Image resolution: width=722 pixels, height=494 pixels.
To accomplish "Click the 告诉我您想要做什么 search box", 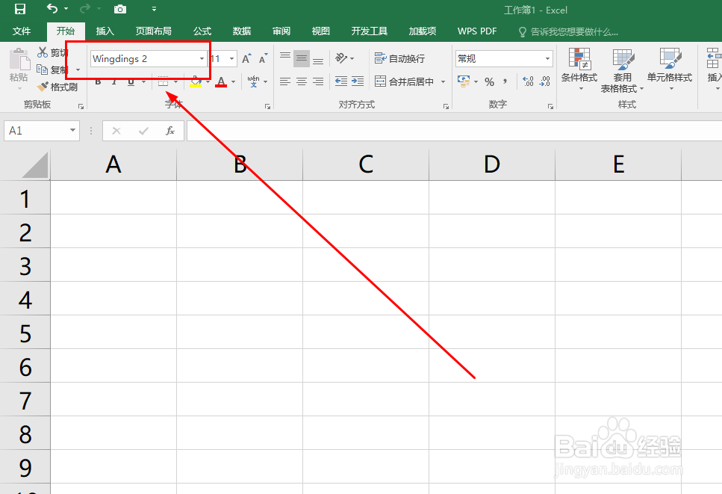I will pos(568,32).
